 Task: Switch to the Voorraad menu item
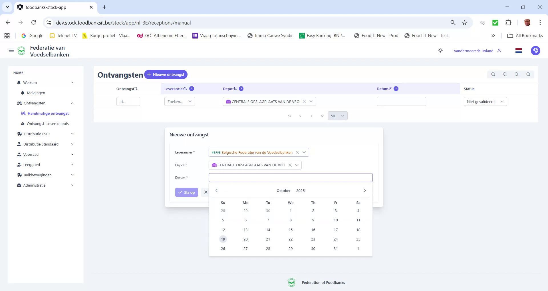coord(31,154)
